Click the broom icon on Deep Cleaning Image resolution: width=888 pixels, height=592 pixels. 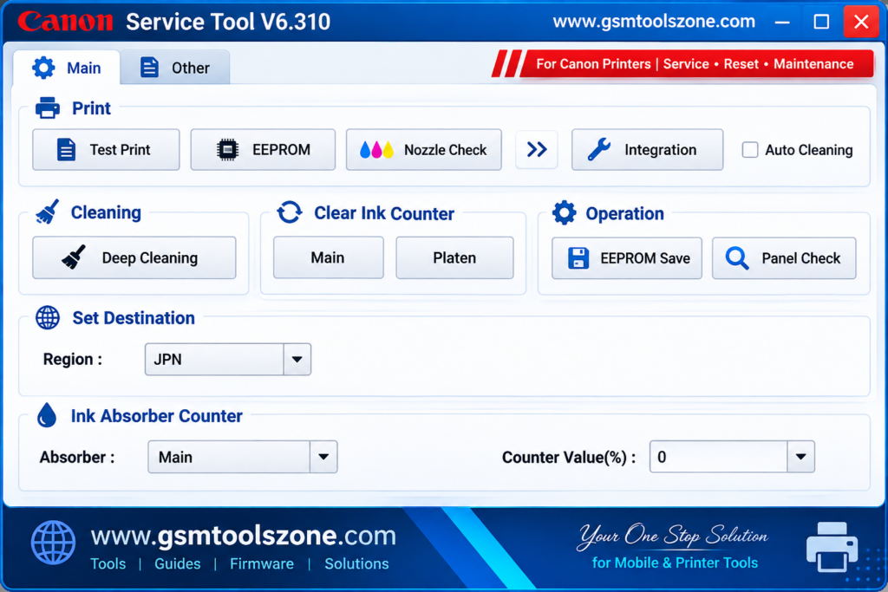[x=74, y=257]
